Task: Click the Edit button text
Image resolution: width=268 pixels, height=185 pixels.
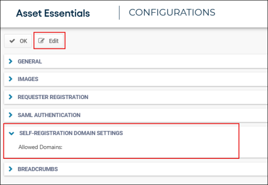Action: click(x=54, y=41)
